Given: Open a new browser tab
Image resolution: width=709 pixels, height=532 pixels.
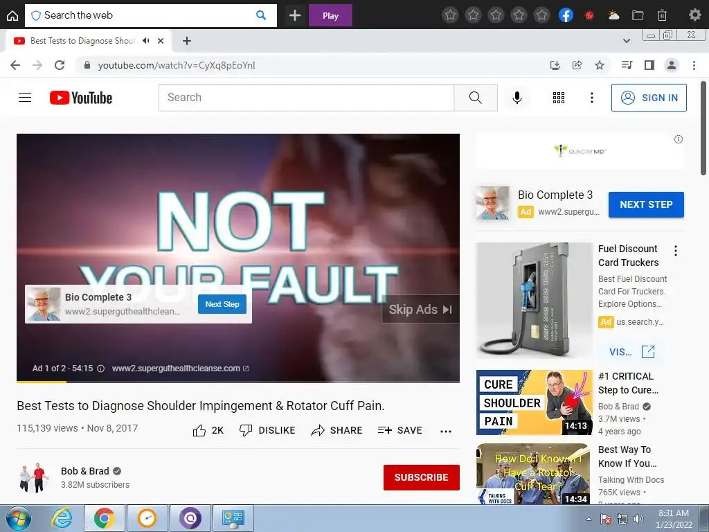Looking at the screenshot, I should (187, 41).
